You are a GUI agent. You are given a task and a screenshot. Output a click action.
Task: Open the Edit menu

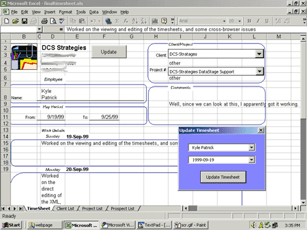(x=25, y=12)
